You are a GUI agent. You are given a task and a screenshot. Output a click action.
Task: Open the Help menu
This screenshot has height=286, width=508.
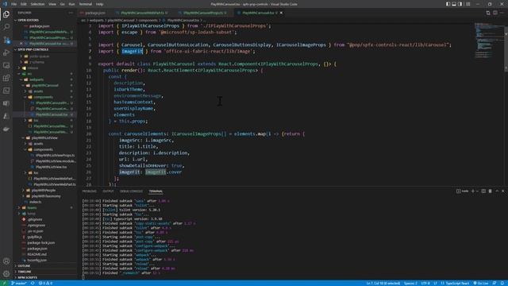[x=99, y=4]
